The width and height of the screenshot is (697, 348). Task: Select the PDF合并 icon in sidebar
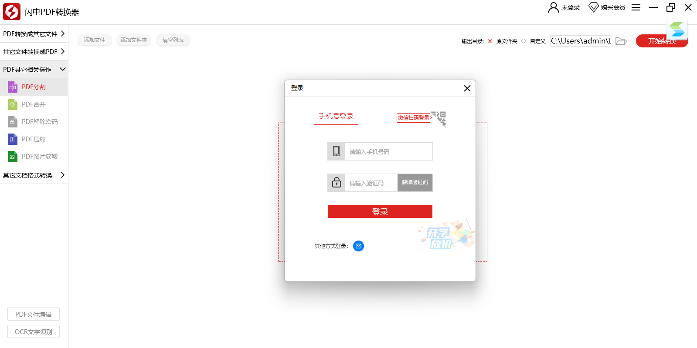(x=13, y=104)
